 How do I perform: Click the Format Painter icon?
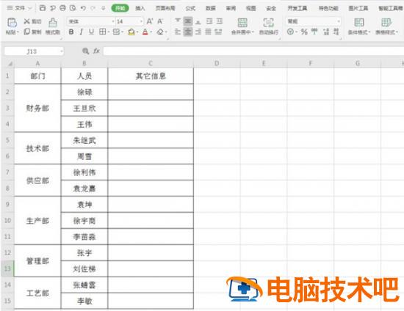click(x=53, y=23)
